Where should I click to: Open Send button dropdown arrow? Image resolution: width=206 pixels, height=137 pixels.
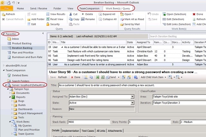point(119,77)
